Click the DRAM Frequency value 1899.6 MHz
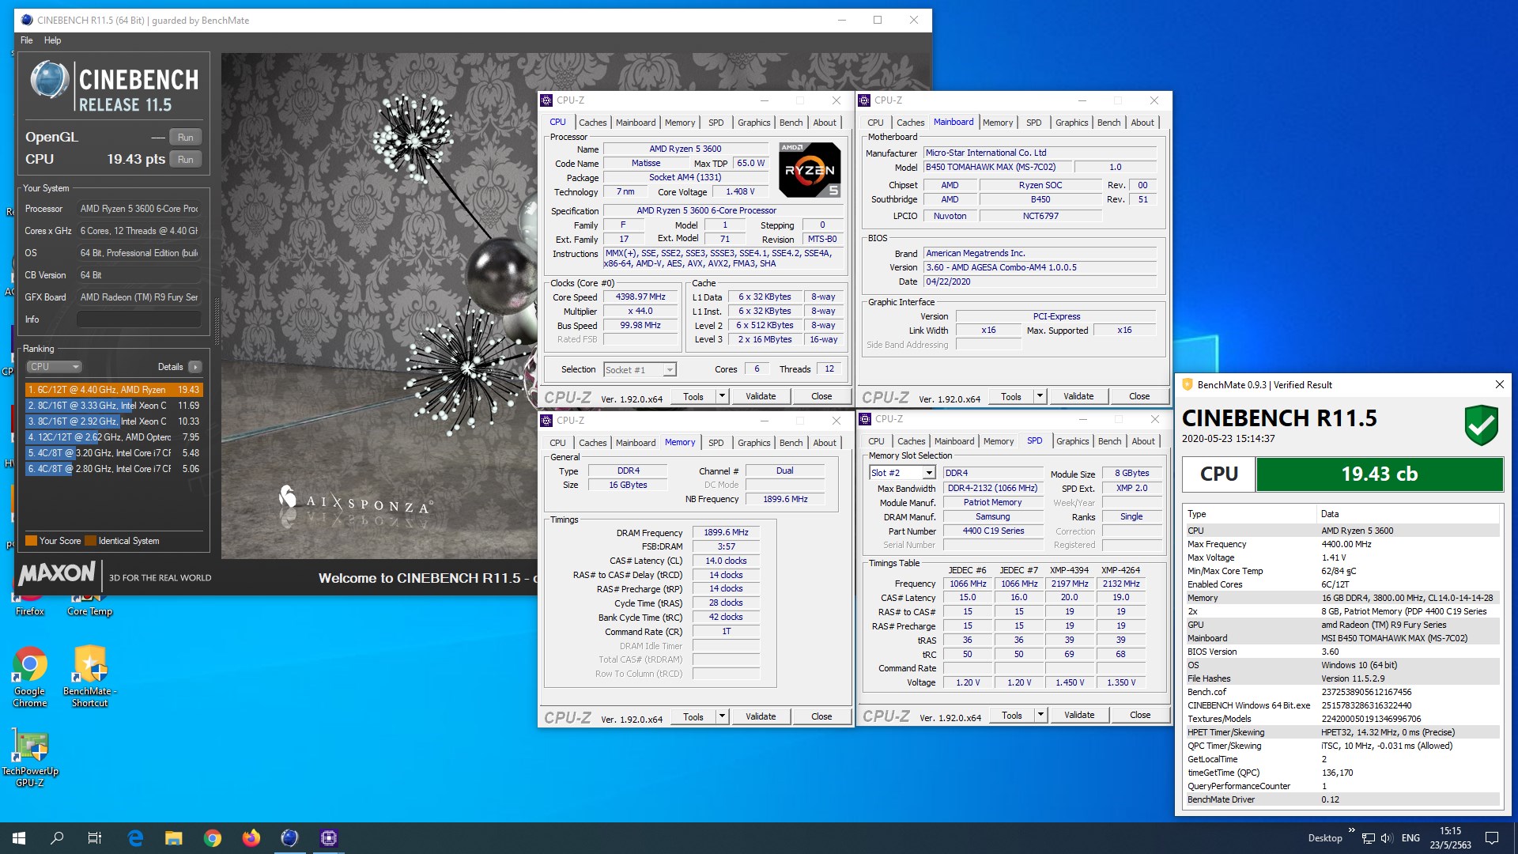The width and height of the screenshot is (1518, 854). click(726, 532)
